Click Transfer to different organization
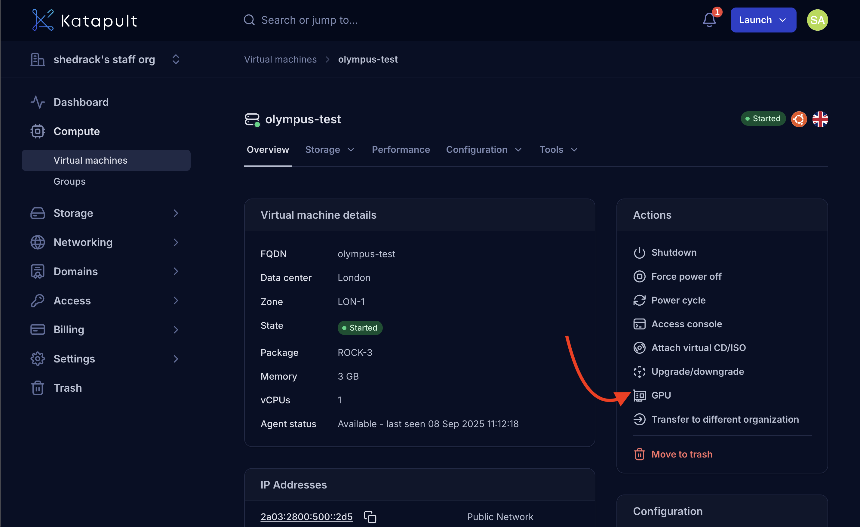860x527 pixels. point(725,419)
